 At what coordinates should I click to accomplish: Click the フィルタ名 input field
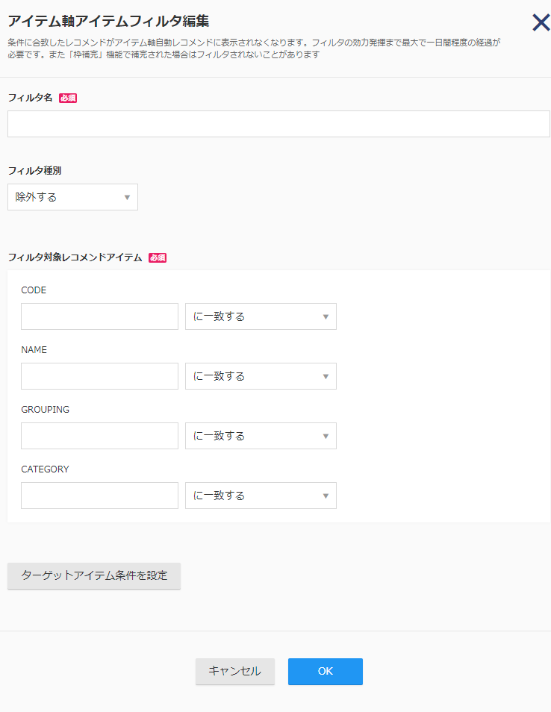click(x=278, y=124)
